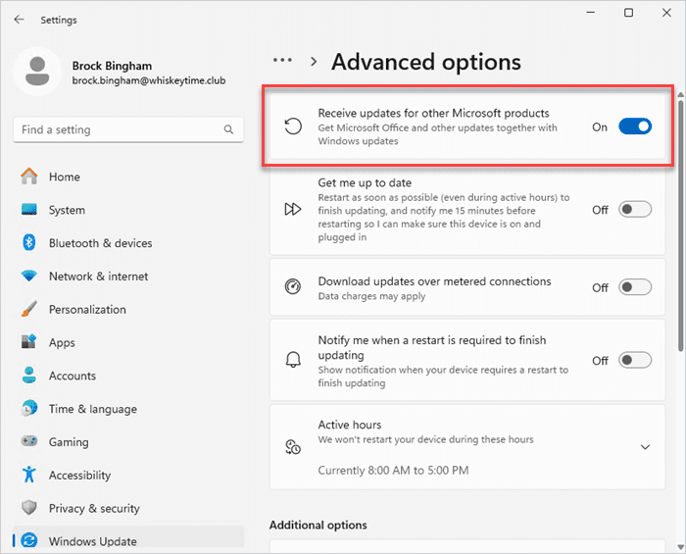Image resolution: width=686 pixels, height=554 pixels.
Task: Click the gauge icon beside metered connections
Action: 293,287
